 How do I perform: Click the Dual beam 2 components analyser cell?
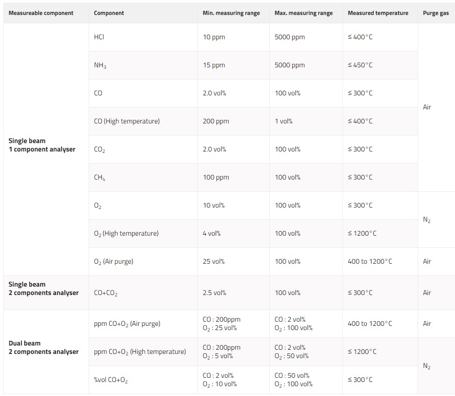click(x=43, y=347)
